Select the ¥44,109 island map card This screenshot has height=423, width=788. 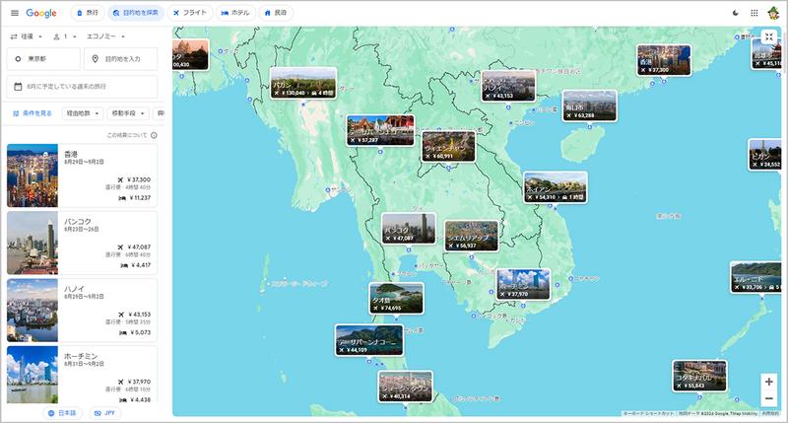[368, 340]
